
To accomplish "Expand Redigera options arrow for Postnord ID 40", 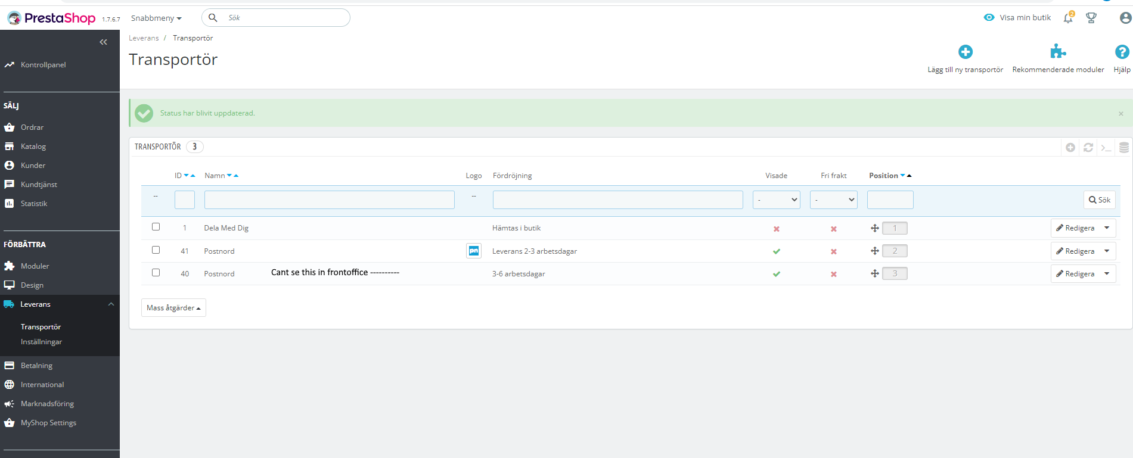I will pos(1107,273).
